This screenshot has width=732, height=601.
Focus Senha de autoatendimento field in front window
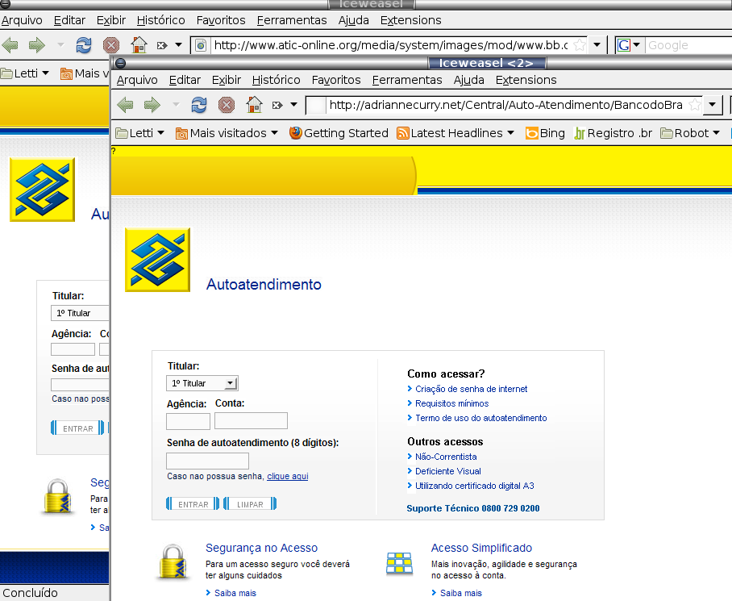pos(208,461)
